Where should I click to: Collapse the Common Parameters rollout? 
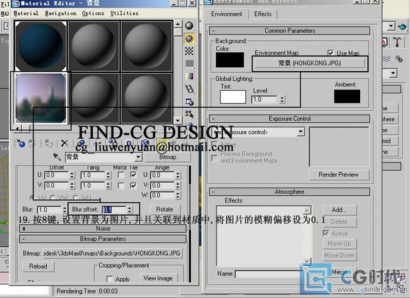coord(290,31)
